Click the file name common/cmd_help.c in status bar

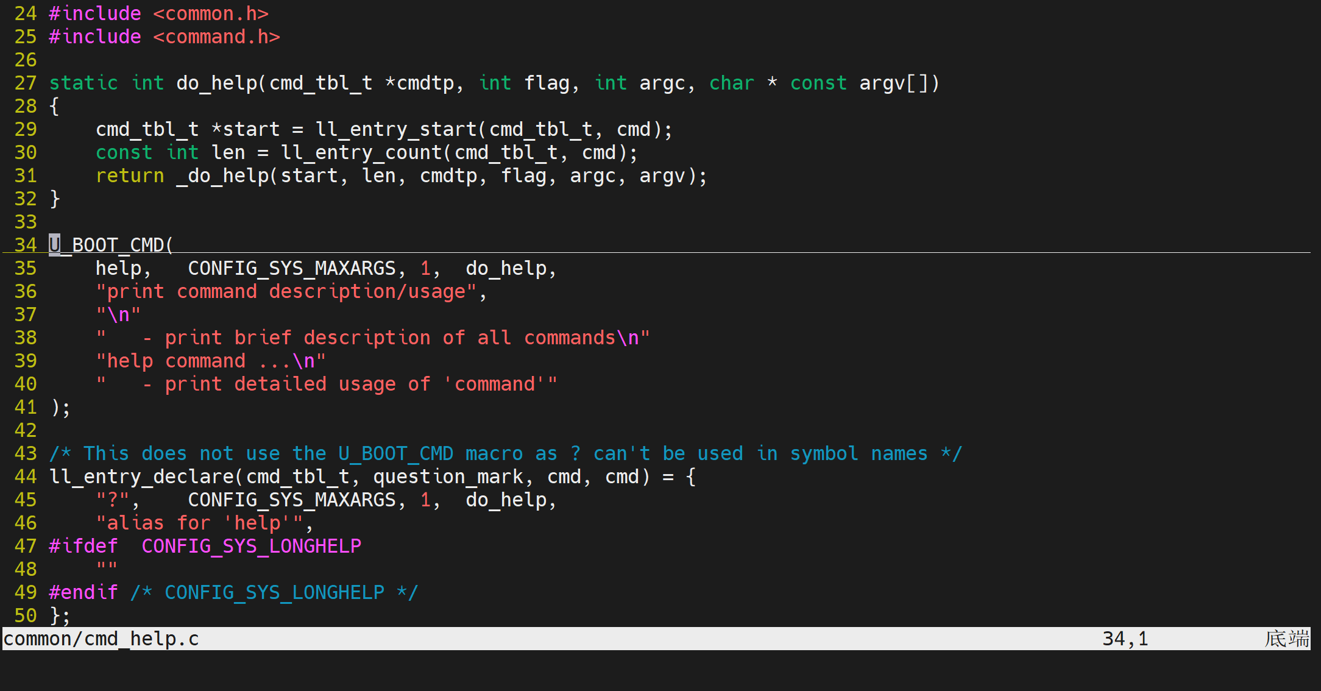click(x=101, y=639)
